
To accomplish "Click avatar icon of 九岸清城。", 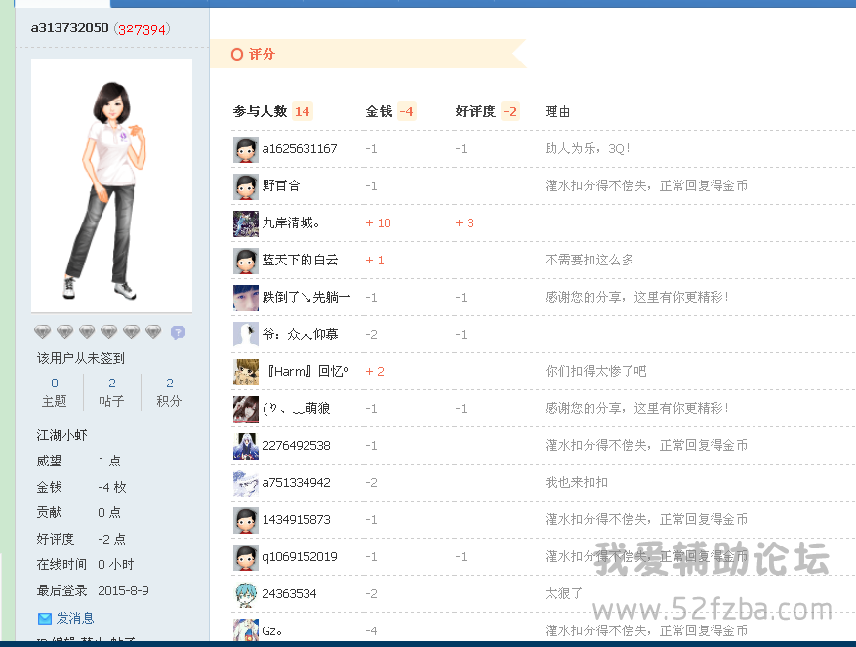I will click(246, 223).
